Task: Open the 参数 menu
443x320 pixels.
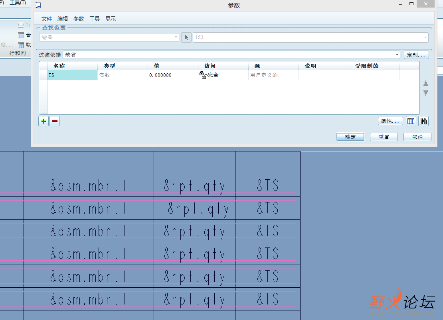Action: point(79,19)
